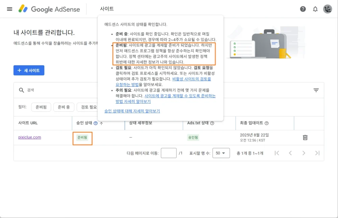Click the help icon beside Ads.txt 상태 header
Screen dimensions: 338x218
pyautogui.click(x=212, y=124)
